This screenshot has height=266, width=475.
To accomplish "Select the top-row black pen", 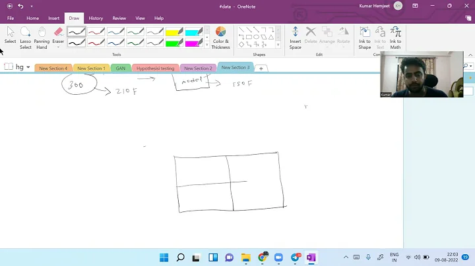I will click(x=77, y=32).
